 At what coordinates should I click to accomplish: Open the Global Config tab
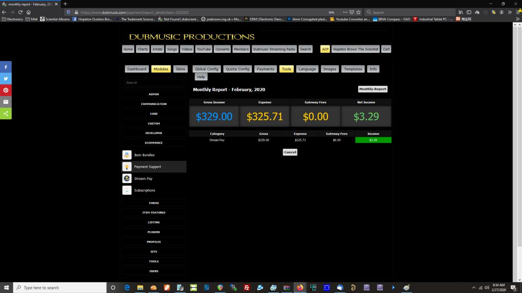207,69
